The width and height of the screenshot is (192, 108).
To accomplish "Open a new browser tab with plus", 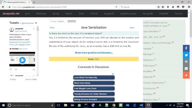I will [34, 2].
